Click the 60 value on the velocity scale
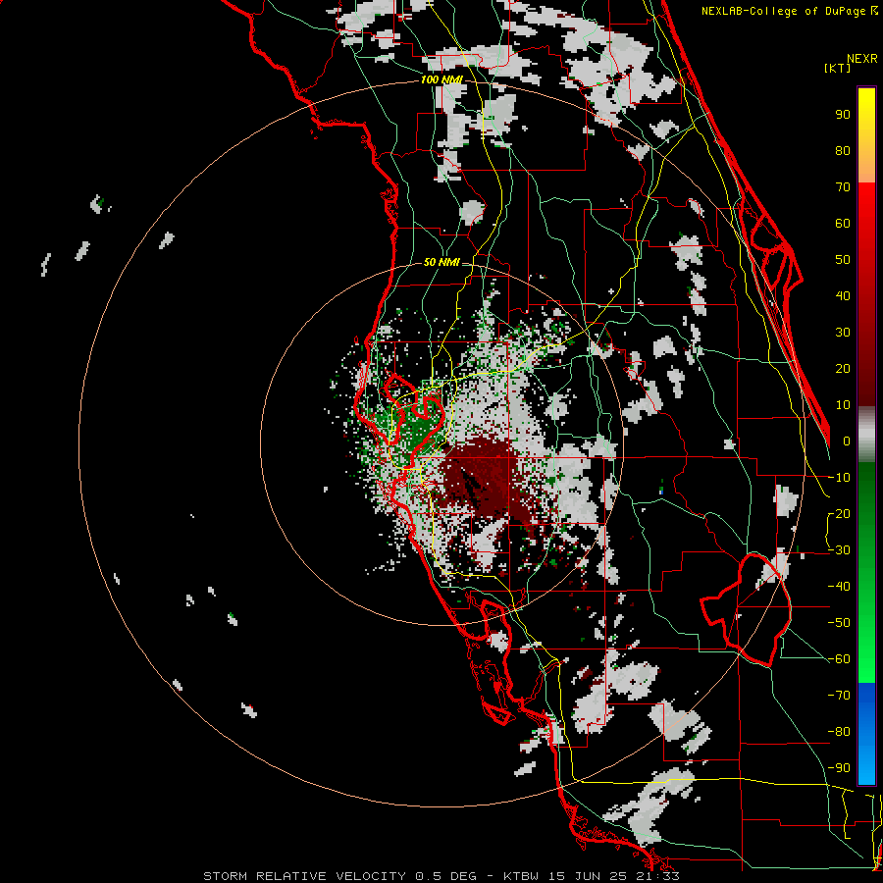The width and height of the screenshot is (883, 883). [x=843, y=224]
